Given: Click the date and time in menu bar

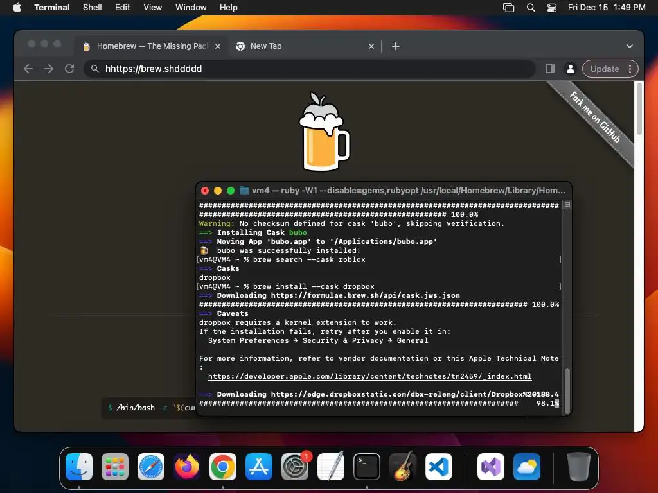Looking at the screenshot, I should coord(607,7).
